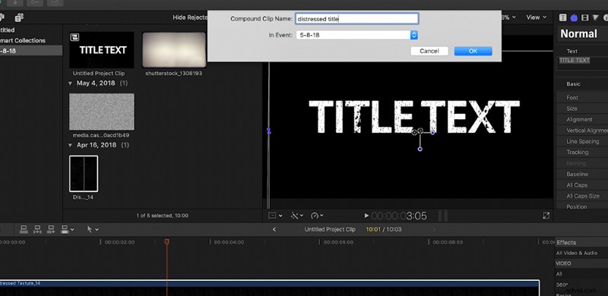Click the Background Tasks checkmark icon
This screenshot has width=608, height=296.
(x=55, y=3)
